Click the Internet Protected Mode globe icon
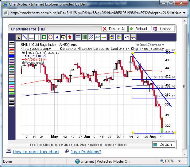The height and width of the screenshot is (167, 190). pyautogui.click(x=77, y=161)
